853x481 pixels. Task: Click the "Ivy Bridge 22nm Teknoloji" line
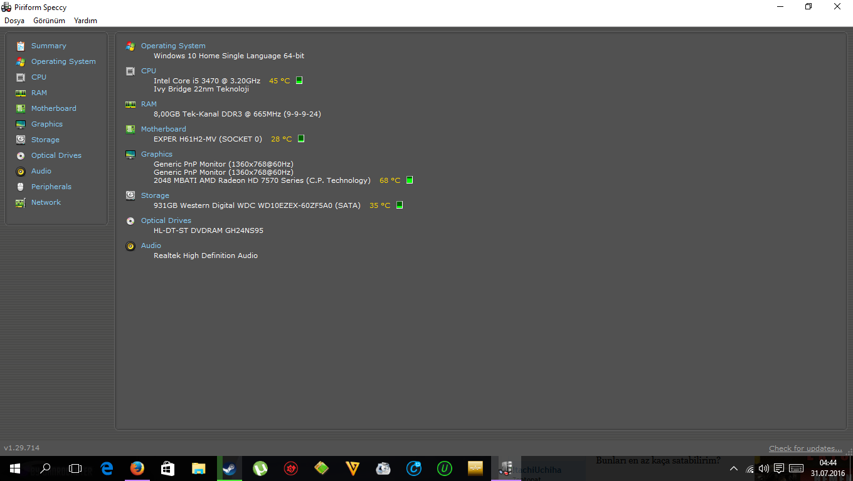201,89
